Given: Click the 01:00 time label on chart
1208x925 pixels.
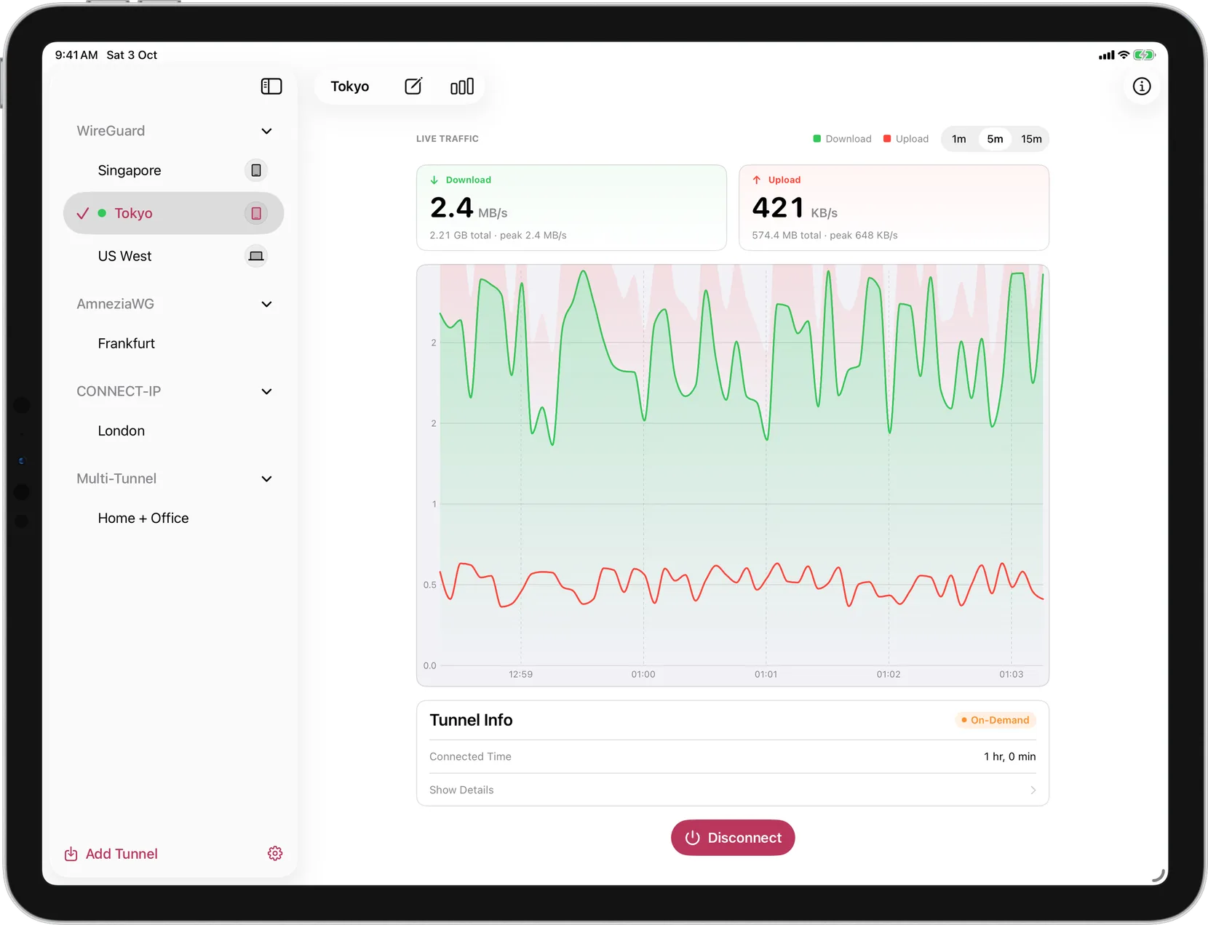Looking at the screenshot, I should pos(643,674).
